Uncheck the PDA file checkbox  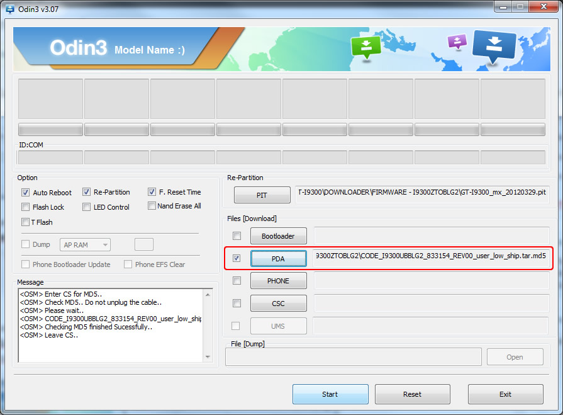(x=237, y=258)
